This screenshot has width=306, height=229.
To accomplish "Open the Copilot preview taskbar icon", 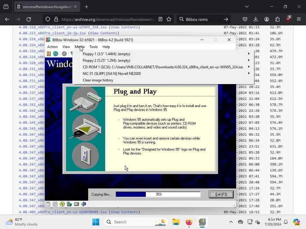I will pos(296,222).
